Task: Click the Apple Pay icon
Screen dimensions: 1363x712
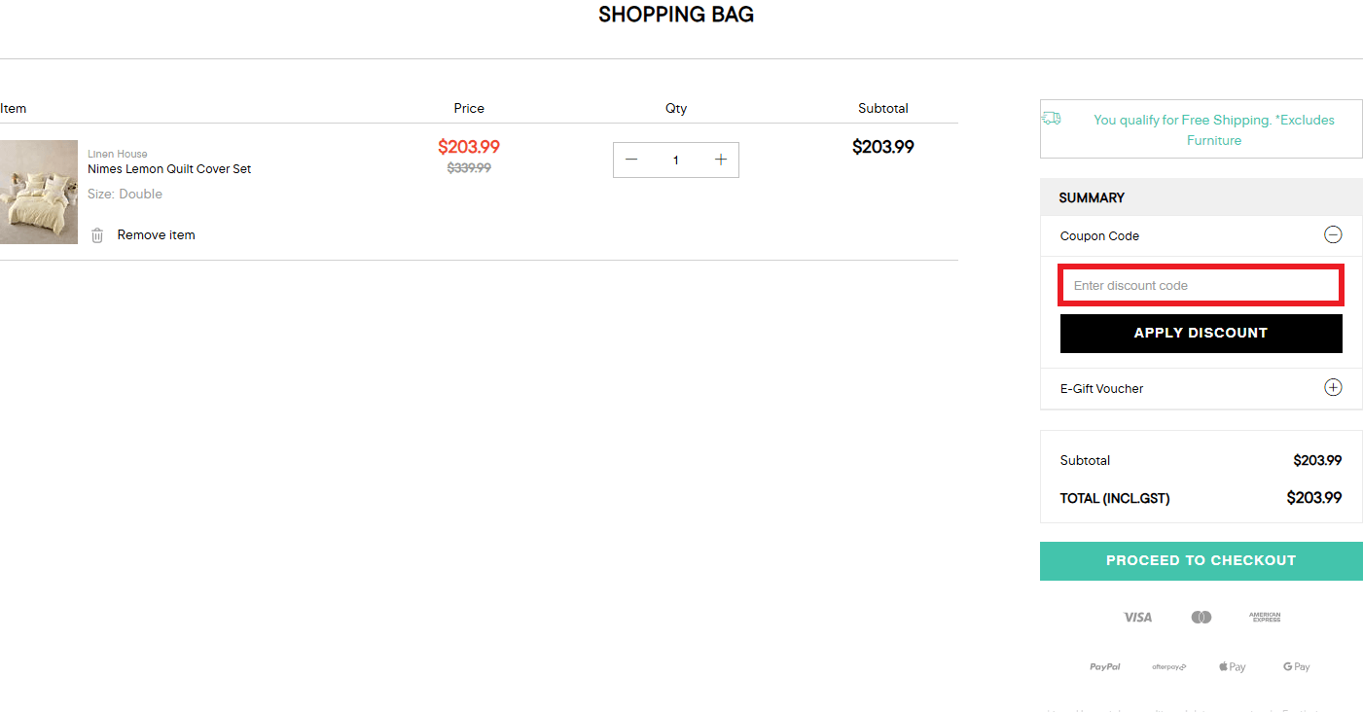Action: point(1232,666)
